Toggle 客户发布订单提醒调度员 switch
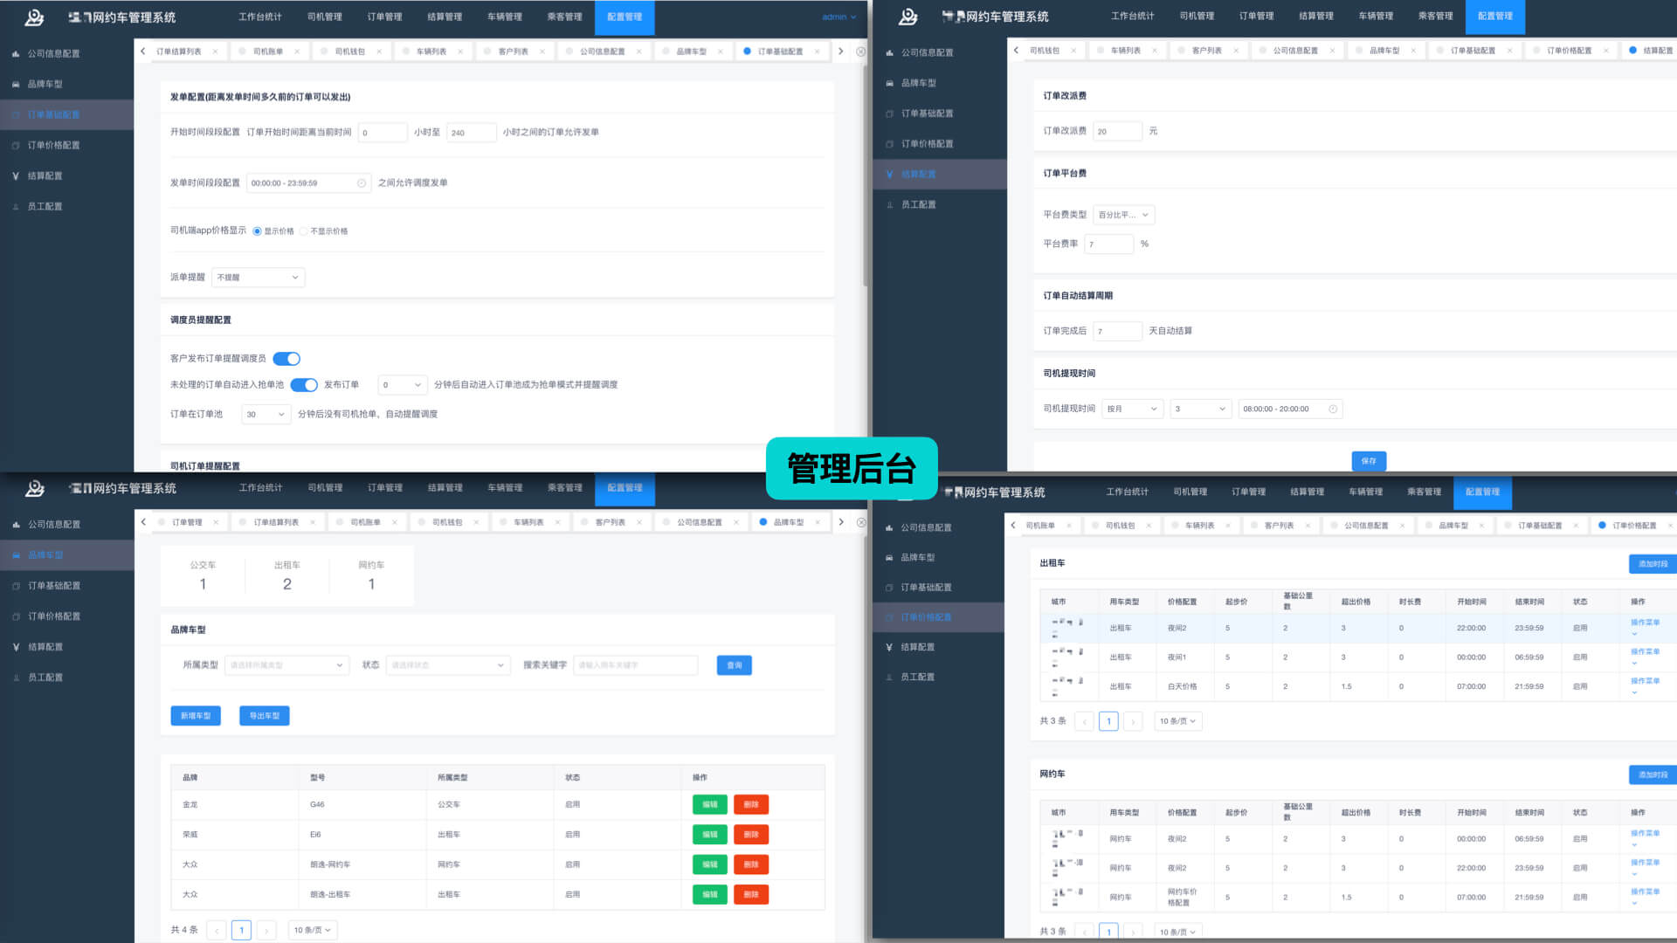The height and width of the screenshot is (943, 1677). click(x=286, y=359)
